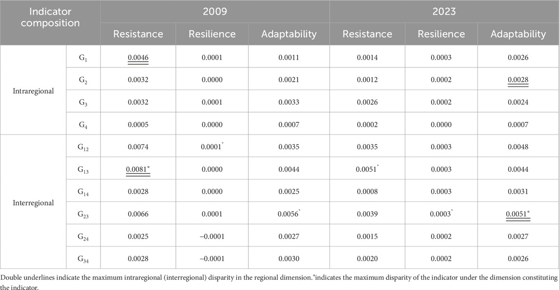Click the 0.0074 value in G12 row

pos(138,147)
